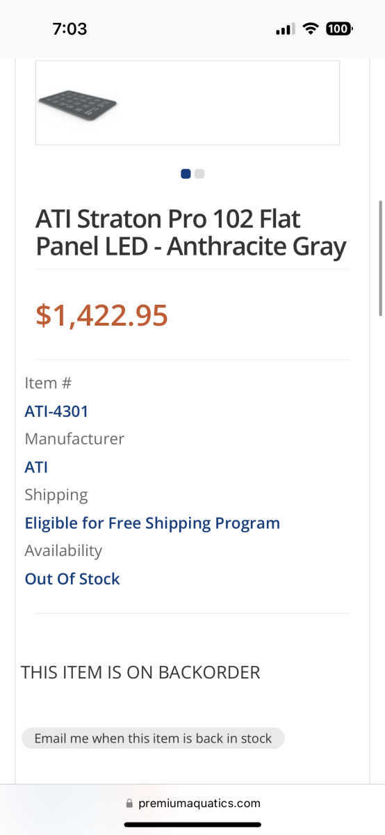The width and height of the screenshot is (385, 835).
Task: Tap the iOS home indicator bar
Action: 192,825
